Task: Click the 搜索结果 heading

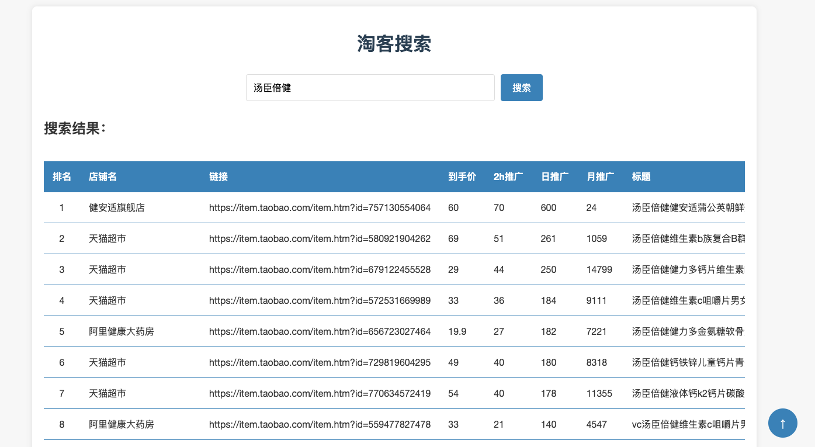Action: tap(75, 129)
